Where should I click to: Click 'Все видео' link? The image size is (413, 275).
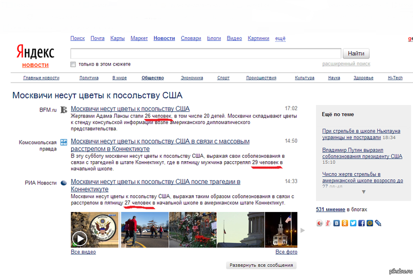pyautogui.click(x=83, y=252)
